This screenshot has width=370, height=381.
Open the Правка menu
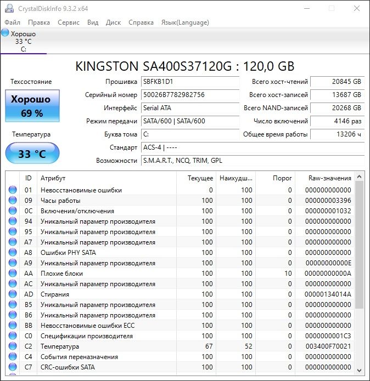pos(39,22)
